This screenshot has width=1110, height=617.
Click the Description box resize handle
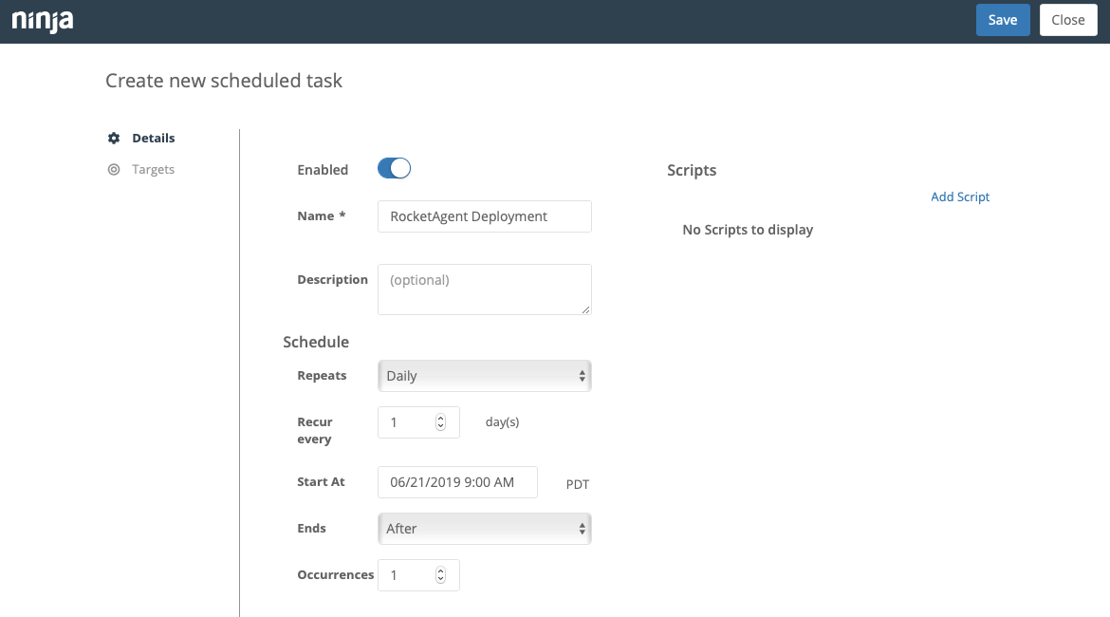click(585, 308)
